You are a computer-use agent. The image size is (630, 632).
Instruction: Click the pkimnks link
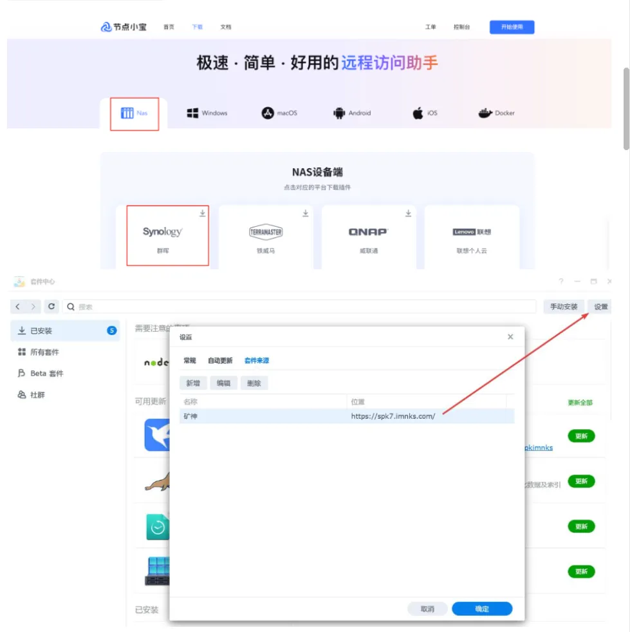coord(539,447)
